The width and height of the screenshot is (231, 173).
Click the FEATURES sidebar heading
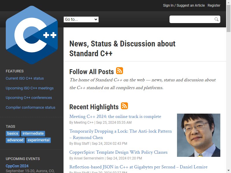(15, 71)
